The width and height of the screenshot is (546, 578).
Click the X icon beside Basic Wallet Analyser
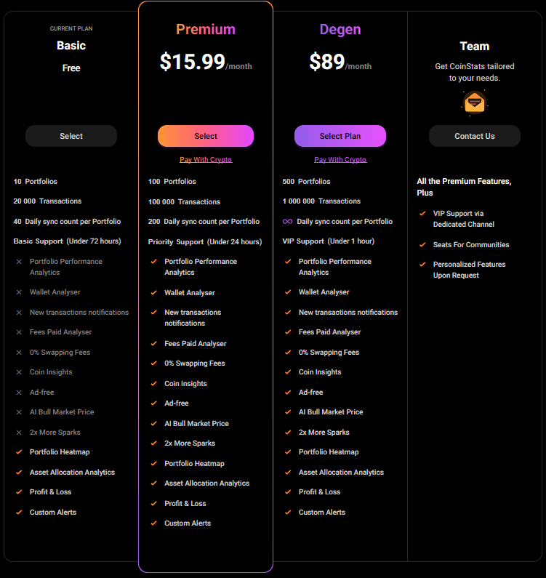[x=19, y=292]
